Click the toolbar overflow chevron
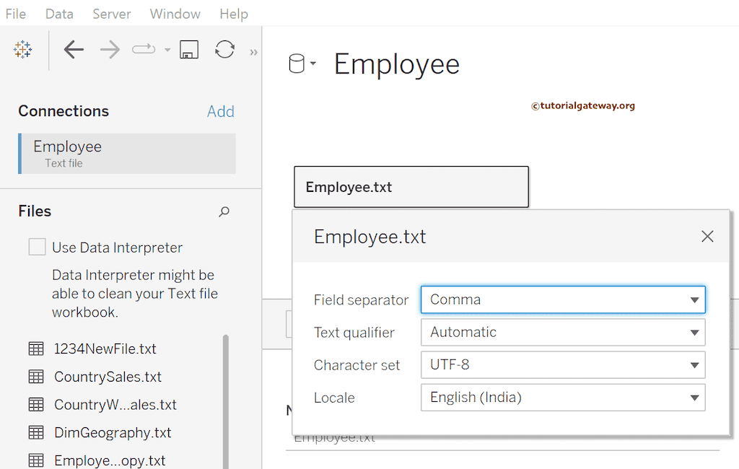739x469 pixels. (x=253, y=51)
